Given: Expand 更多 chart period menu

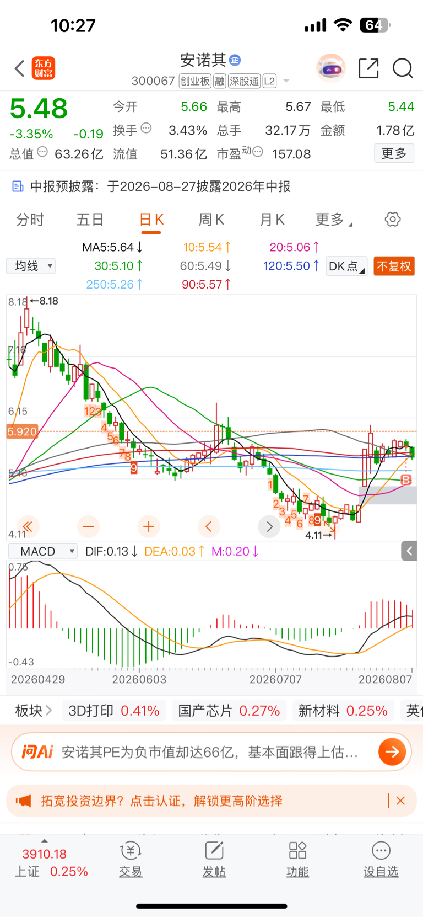Looking at the screenshot, I should point(334,220).
